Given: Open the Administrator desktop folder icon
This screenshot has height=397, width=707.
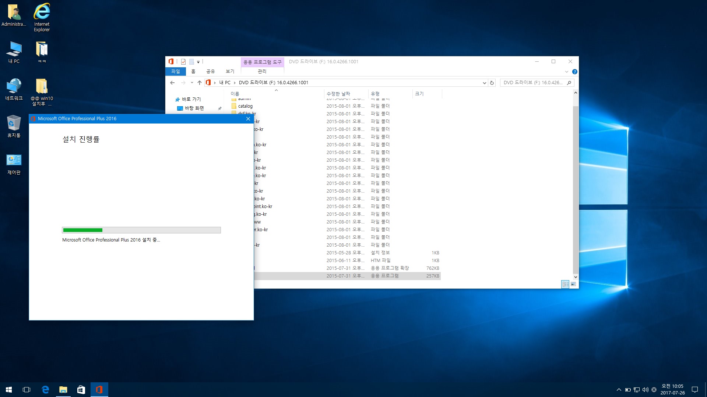Looking at the screenshot, I should (x=14, y=15).
